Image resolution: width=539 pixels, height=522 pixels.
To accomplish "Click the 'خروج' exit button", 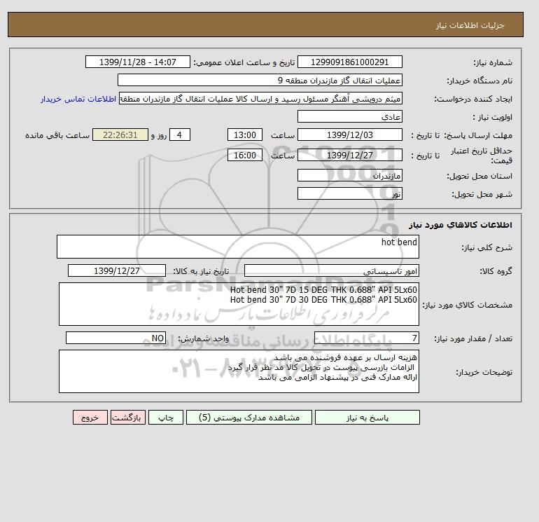I will (x=90, y=417).
